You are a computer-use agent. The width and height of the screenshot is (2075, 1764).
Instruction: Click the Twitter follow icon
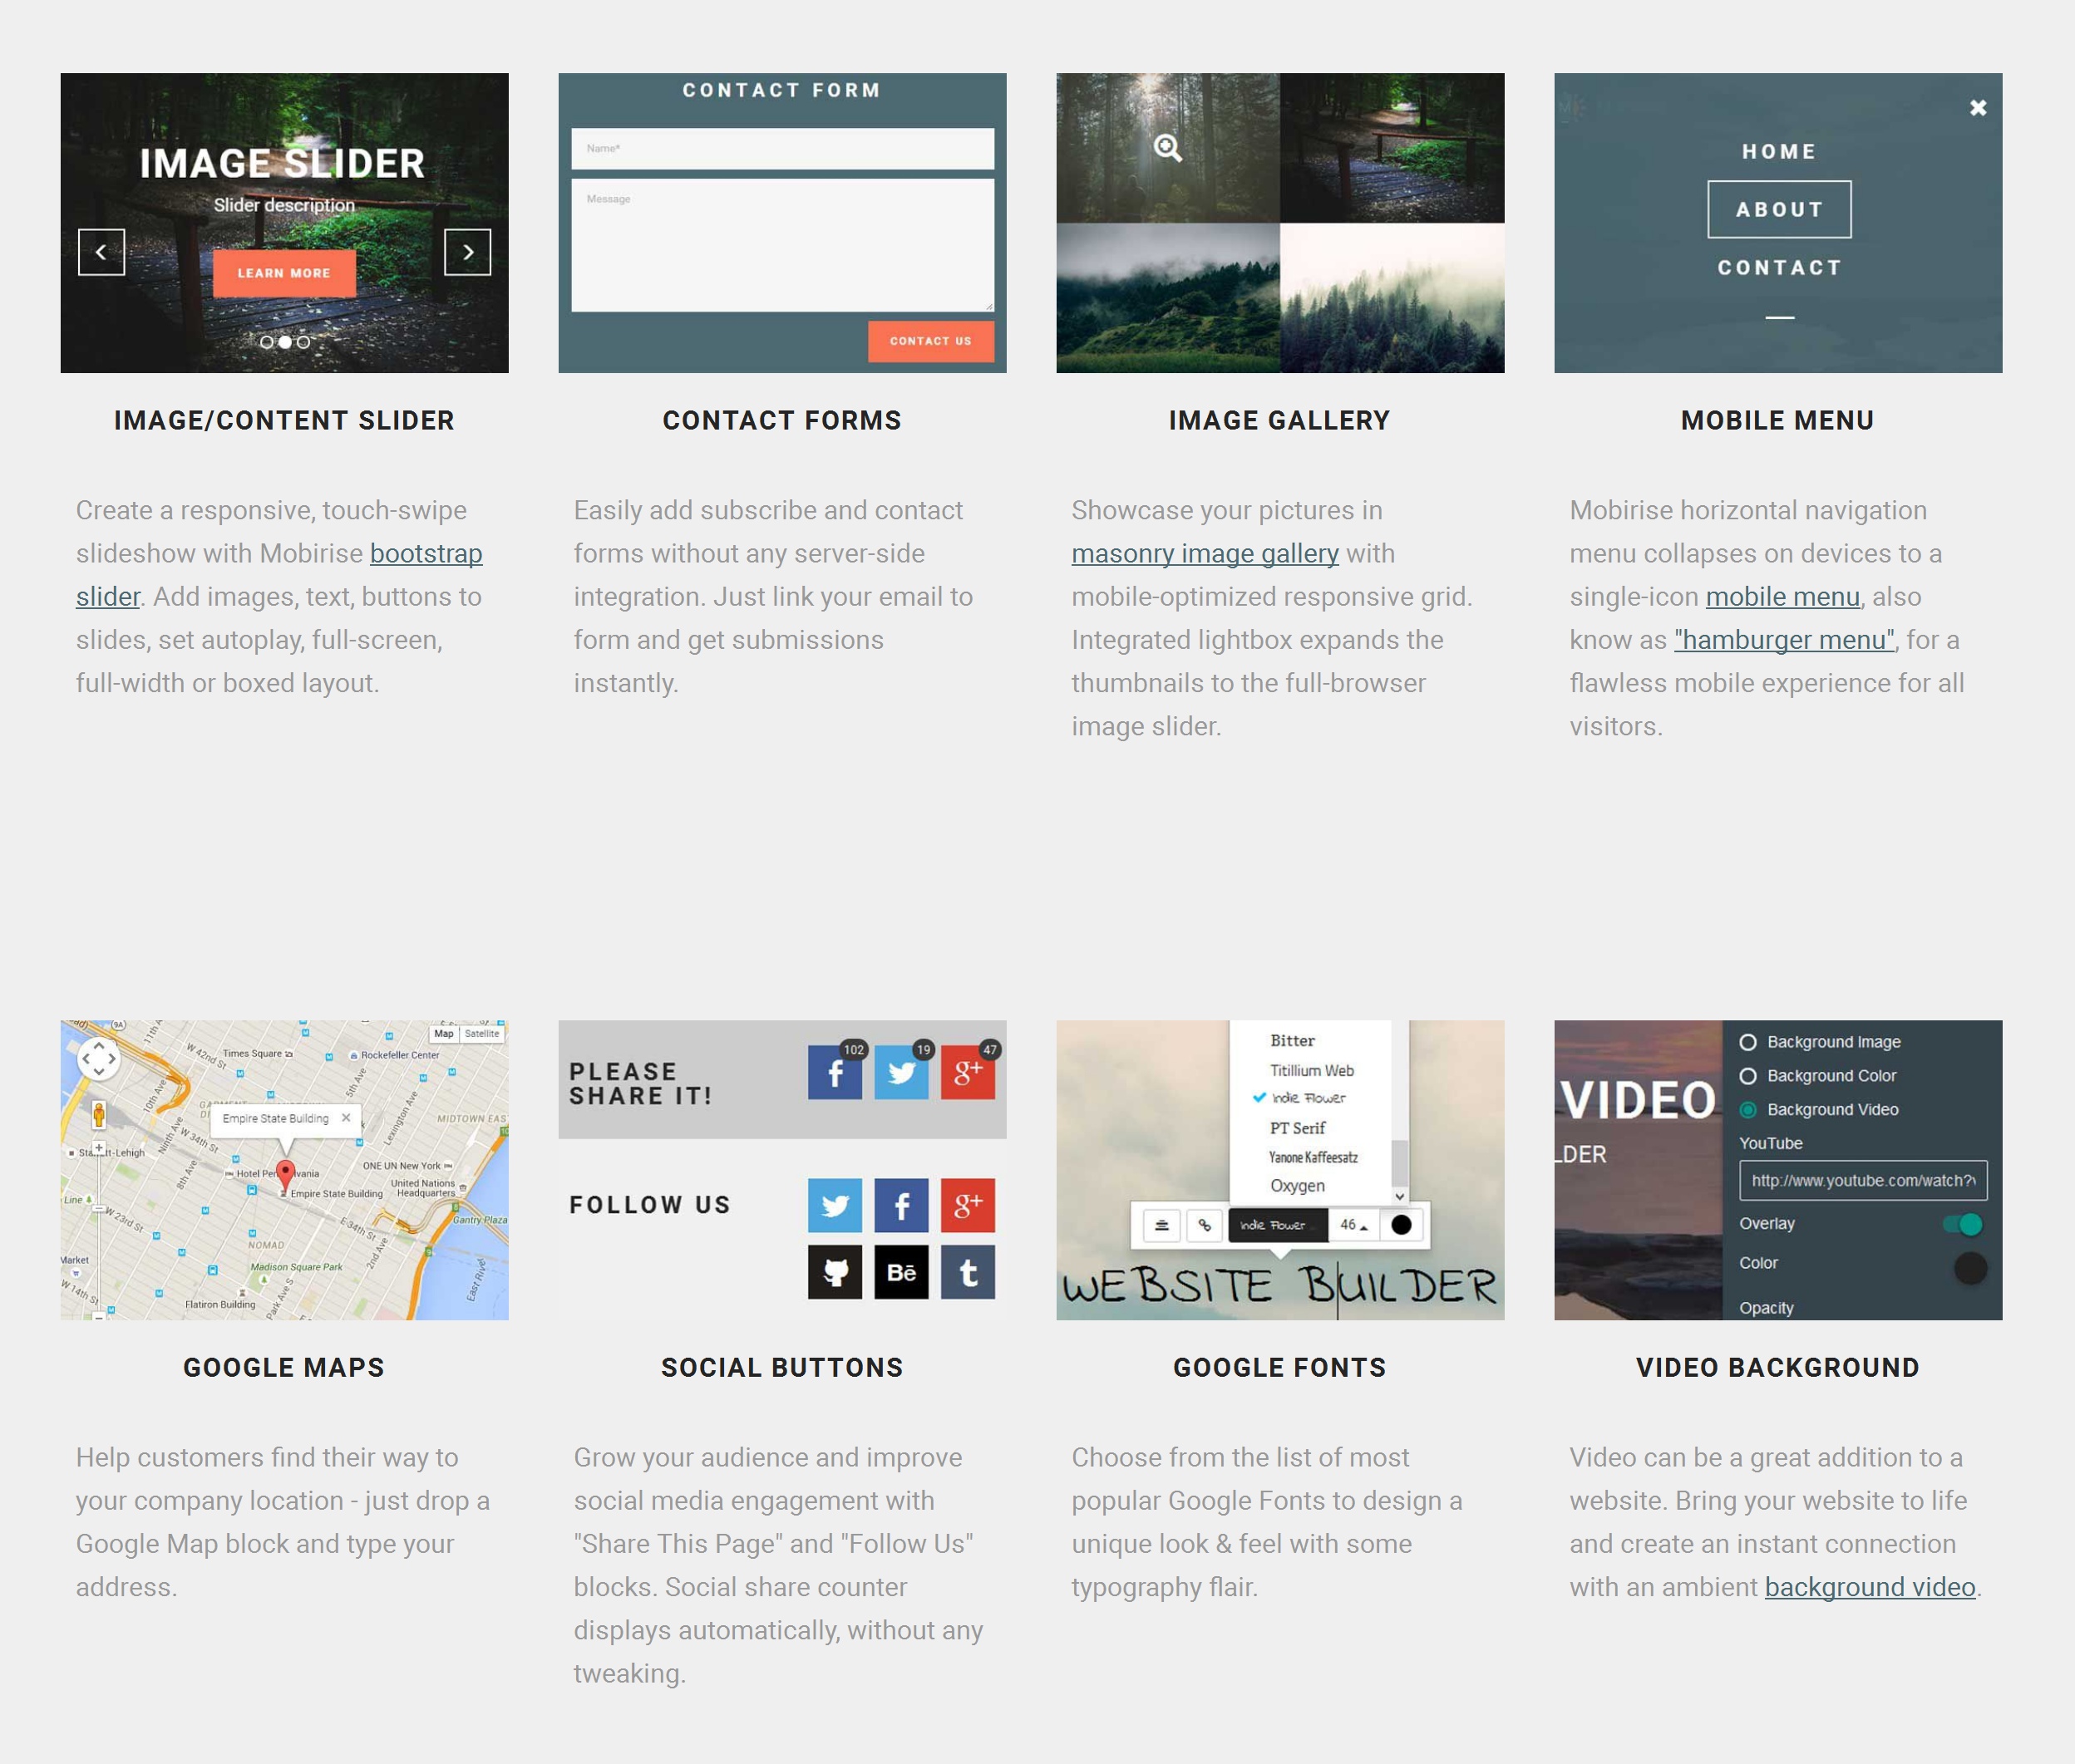[x=835, y=1204]
